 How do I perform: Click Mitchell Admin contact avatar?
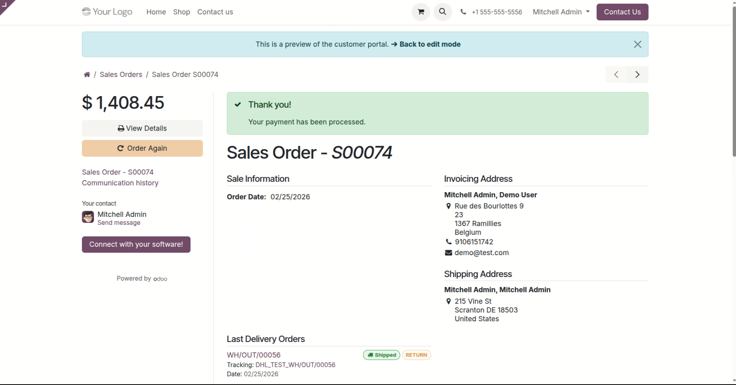[x=88, y=217]
